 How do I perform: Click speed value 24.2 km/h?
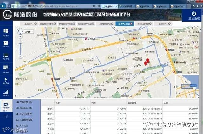(193, 109)
